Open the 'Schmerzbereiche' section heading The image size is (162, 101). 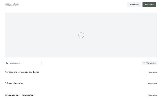point(14,83)
